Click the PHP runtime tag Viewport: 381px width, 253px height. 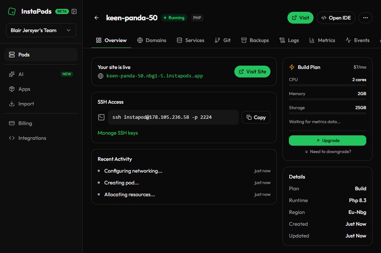coord(197,18)
